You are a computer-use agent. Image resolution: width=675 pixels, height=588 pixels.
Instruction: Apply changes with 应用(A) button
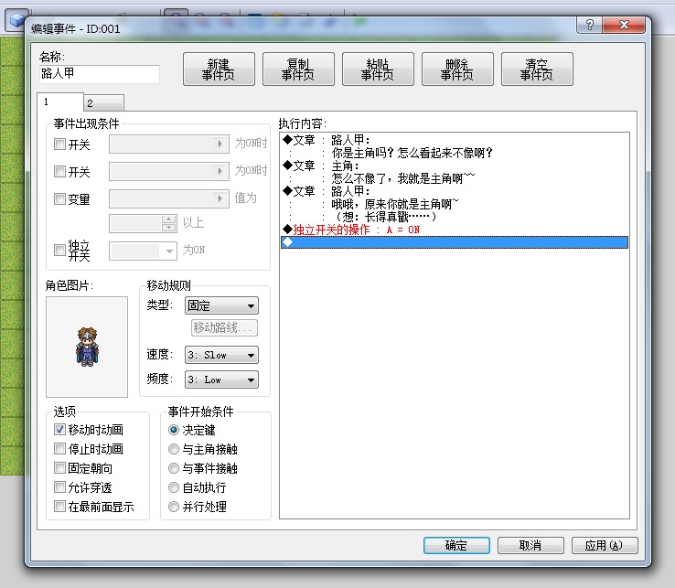tap(605, 545)
